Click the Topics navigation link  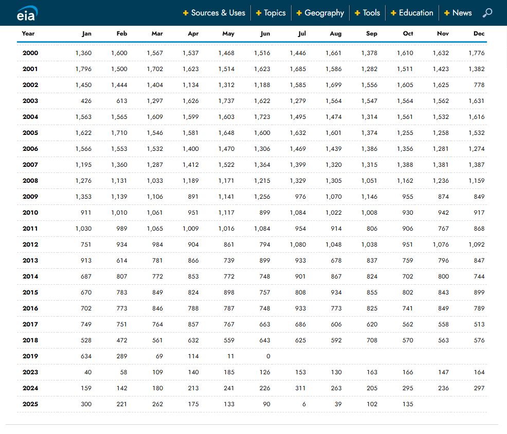pyautogui.click(x=275, y=13)
